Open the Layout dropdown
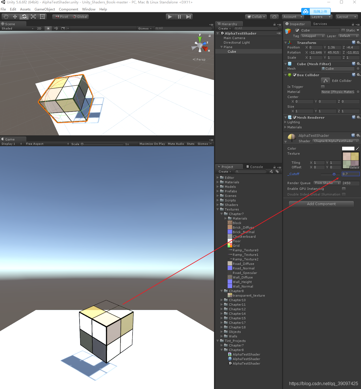Viewport: 361px width, 389px height. tap(347, 16)
